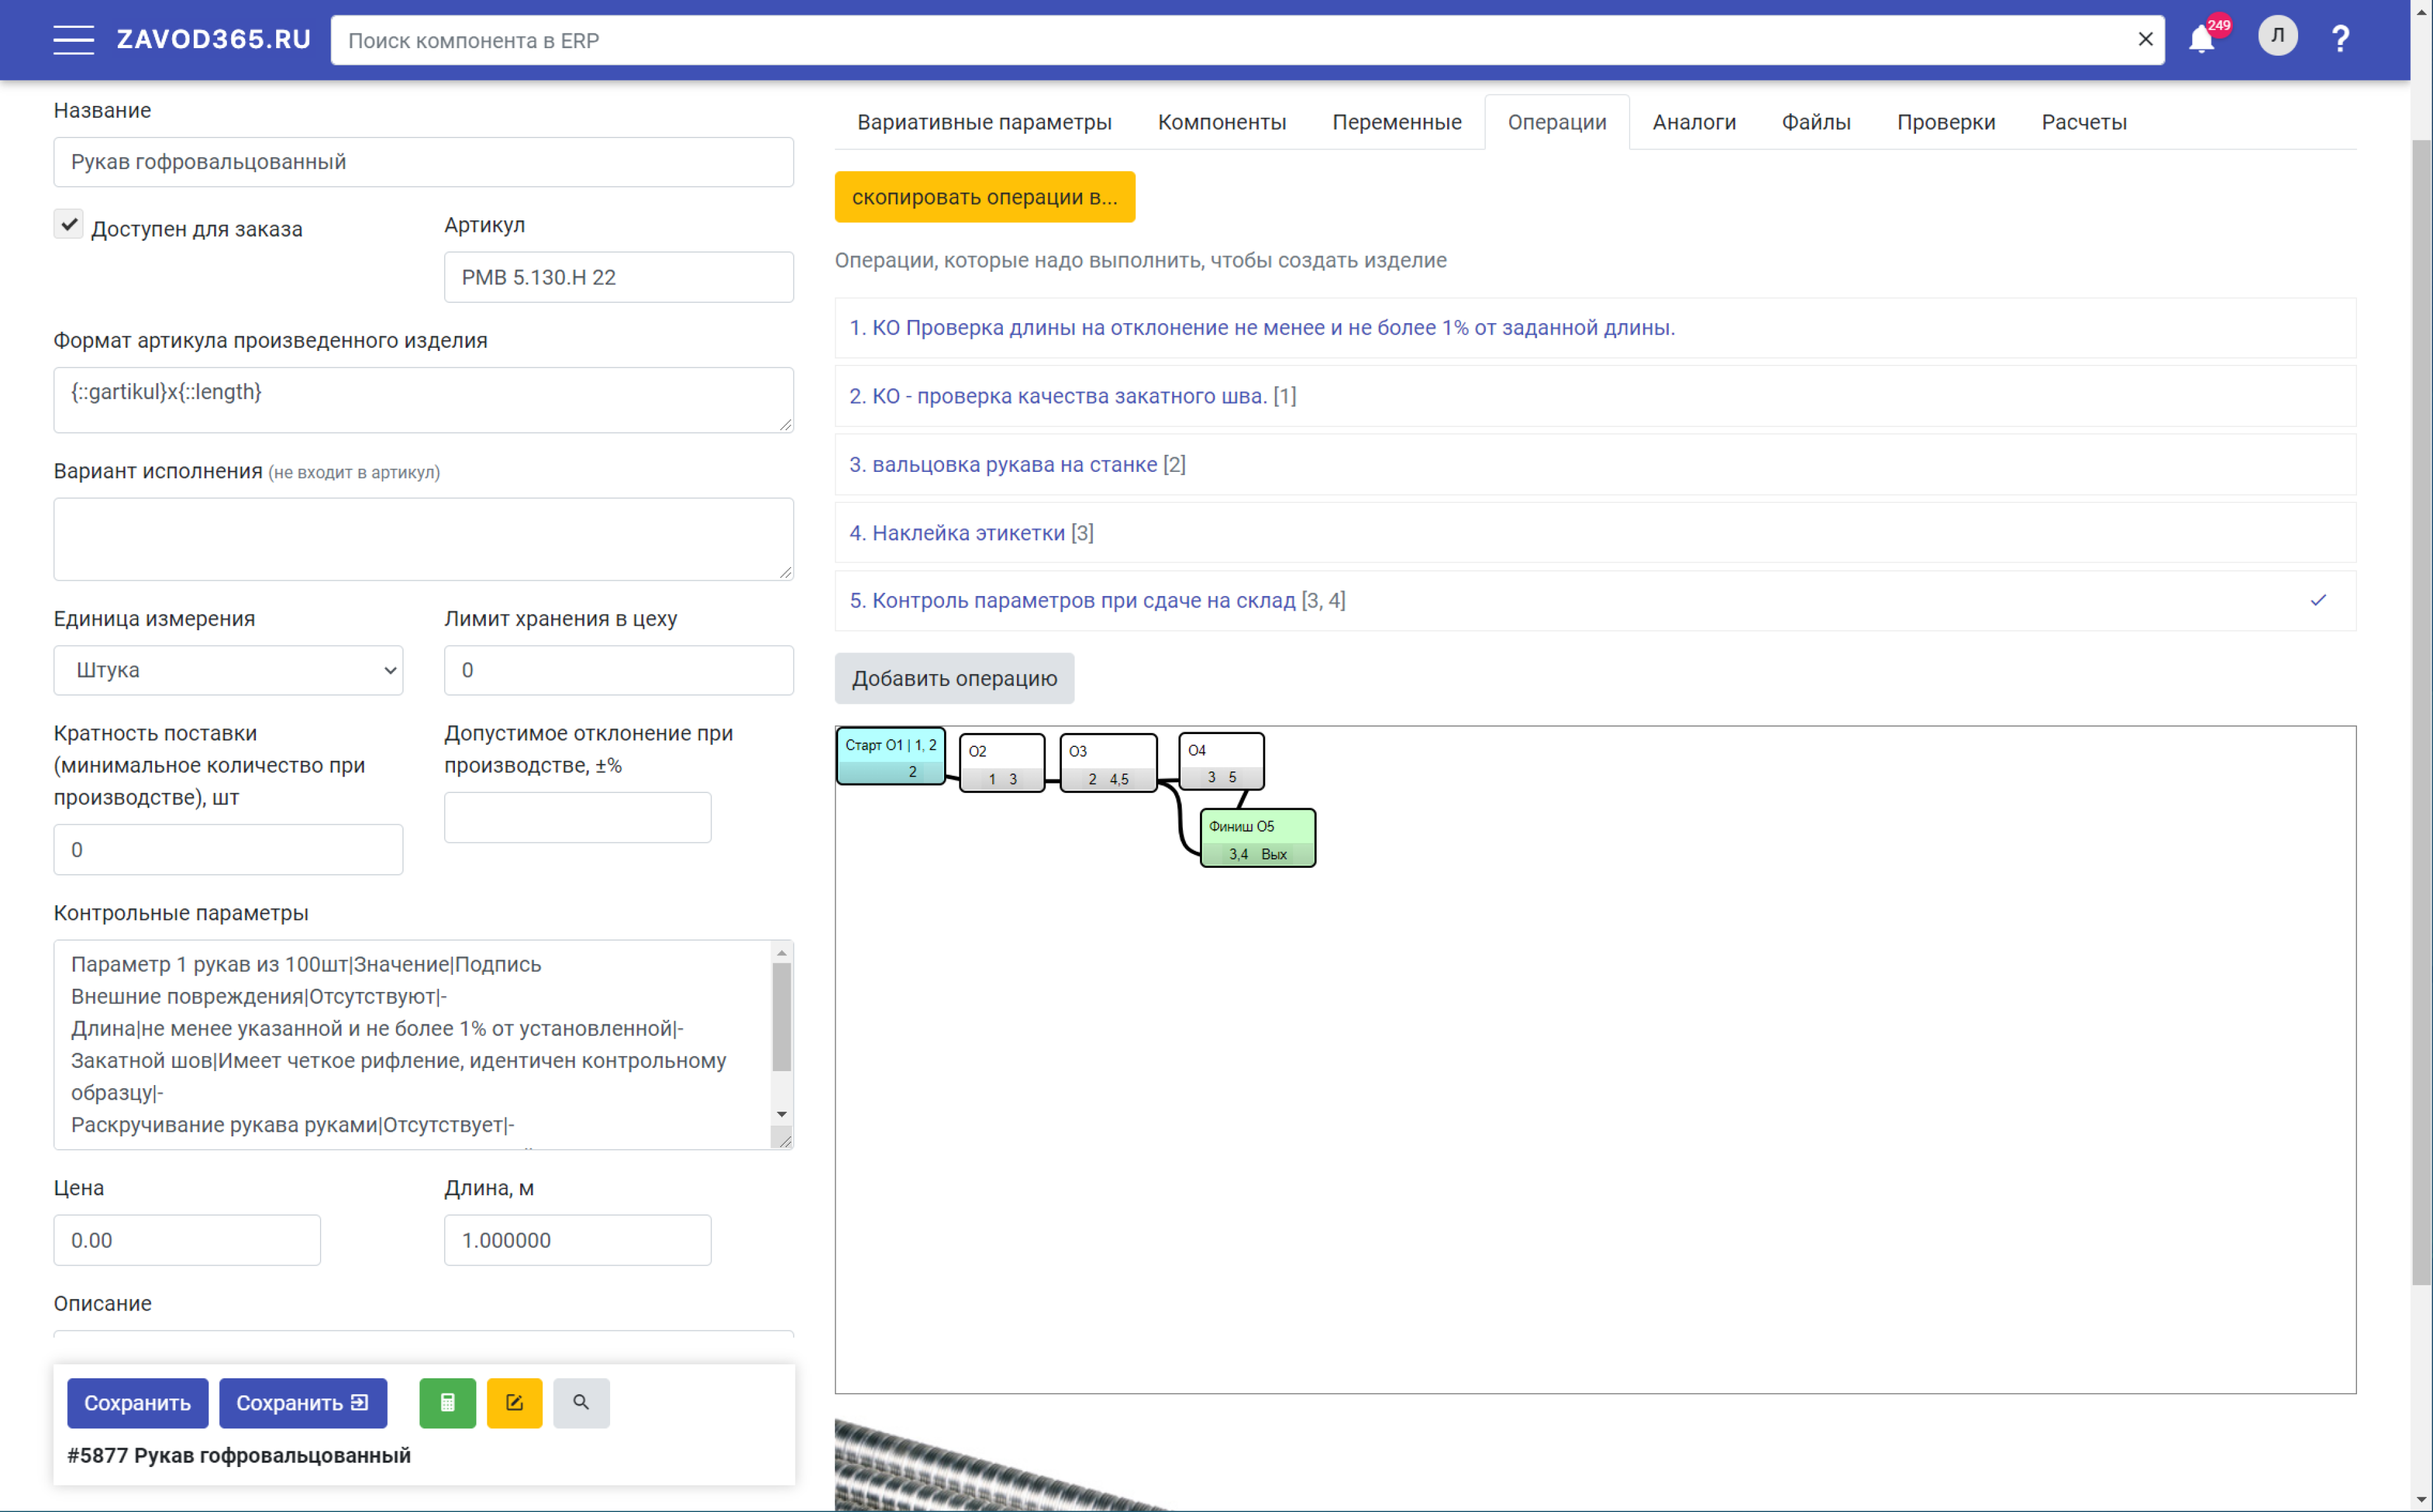Open the hamburger navigation menu
This screenshot has height=1512, width=2433.
tap(73, 40)
